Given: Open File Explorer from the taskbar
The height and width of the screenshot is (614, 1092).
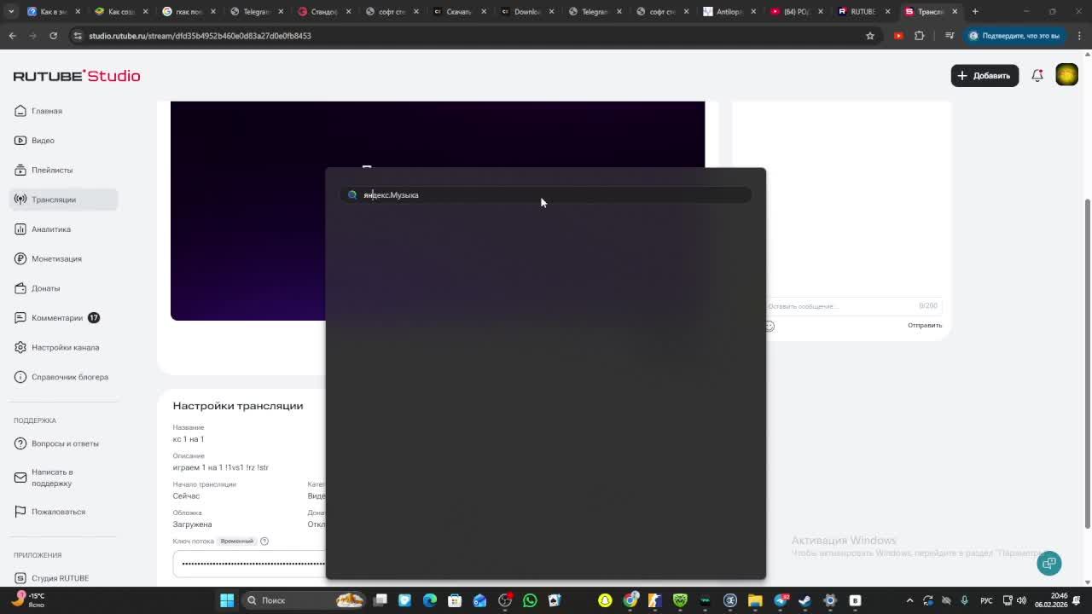Looking at the screenshot, I should 755,600.
